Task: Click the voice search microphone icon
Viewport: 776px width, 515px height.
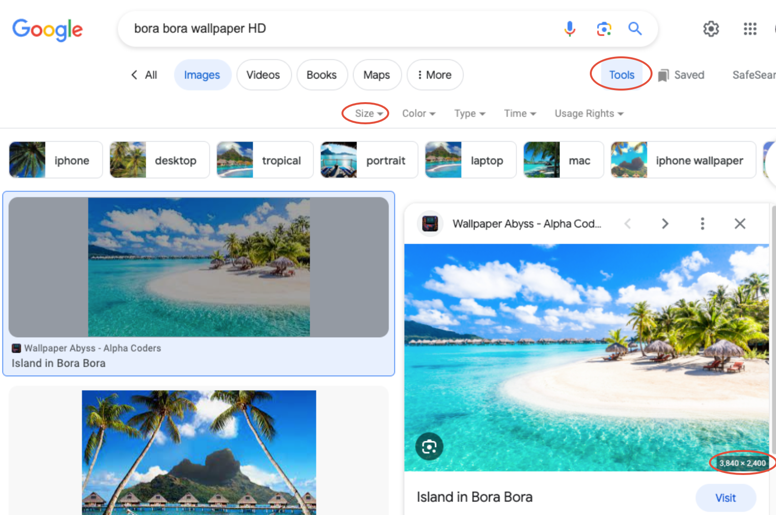Action: point(570,29)
